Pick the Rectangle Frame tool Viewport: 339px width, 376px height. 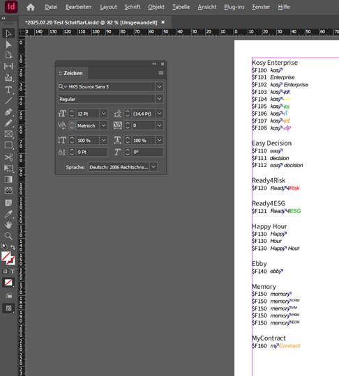click(8, 134)
